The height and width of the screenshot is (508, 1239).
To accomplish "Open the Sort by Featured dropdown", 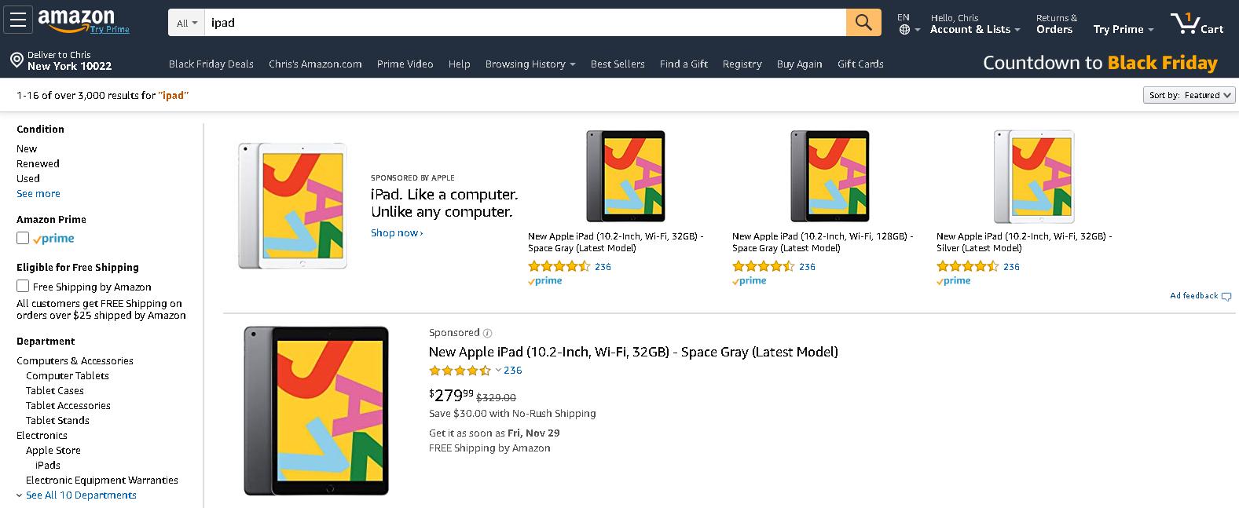I will (x=1190, y=95).
